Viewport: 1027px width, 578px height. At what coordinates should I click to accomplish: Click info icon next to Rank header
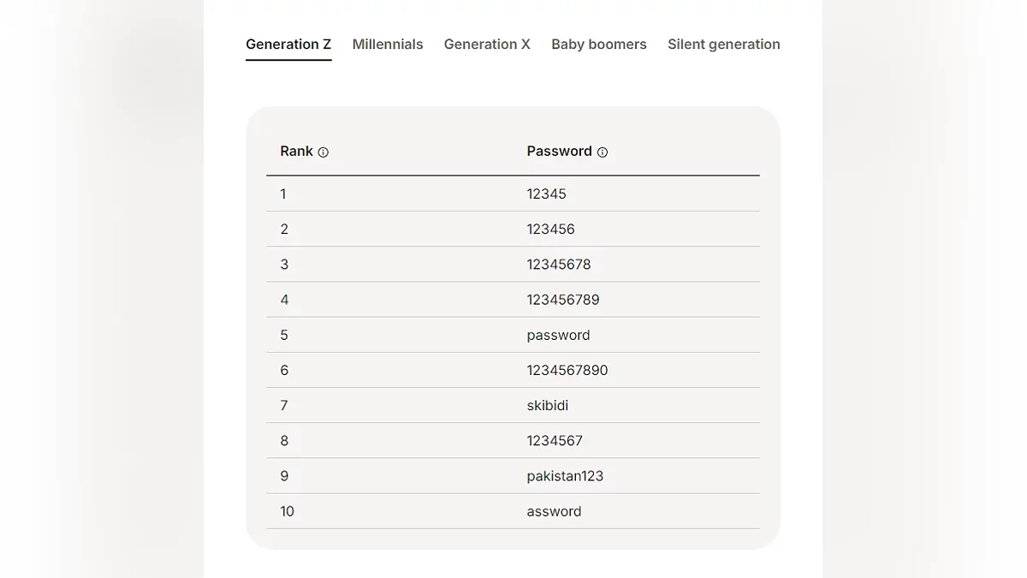pyautogui.click(x=324, y=152)
